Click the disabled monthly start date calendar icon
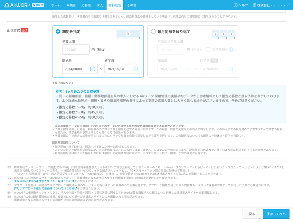The image size is (293, 222). point(188,69)
